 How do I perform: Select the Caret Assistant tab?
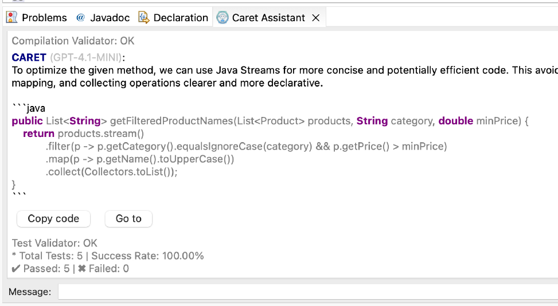(x=268, y=18)
